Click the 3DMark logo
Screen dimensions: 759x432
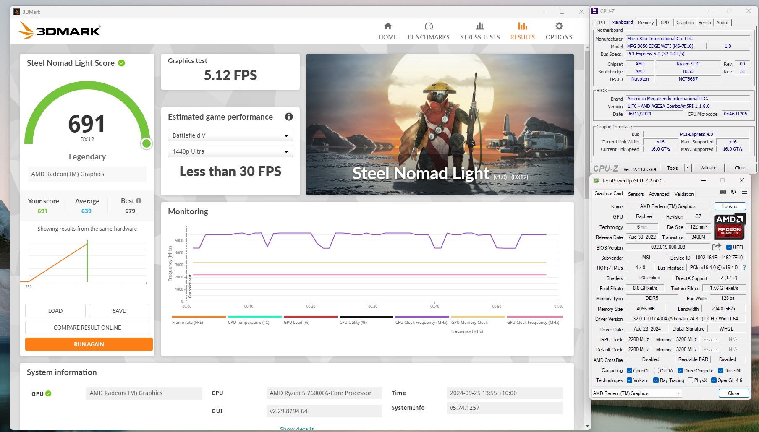pyautogui.click(x=59, y=31)
